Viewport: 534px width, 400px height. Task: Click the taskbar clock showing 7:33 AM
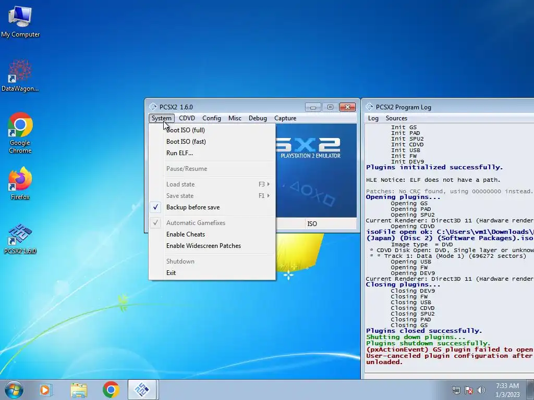507,390
